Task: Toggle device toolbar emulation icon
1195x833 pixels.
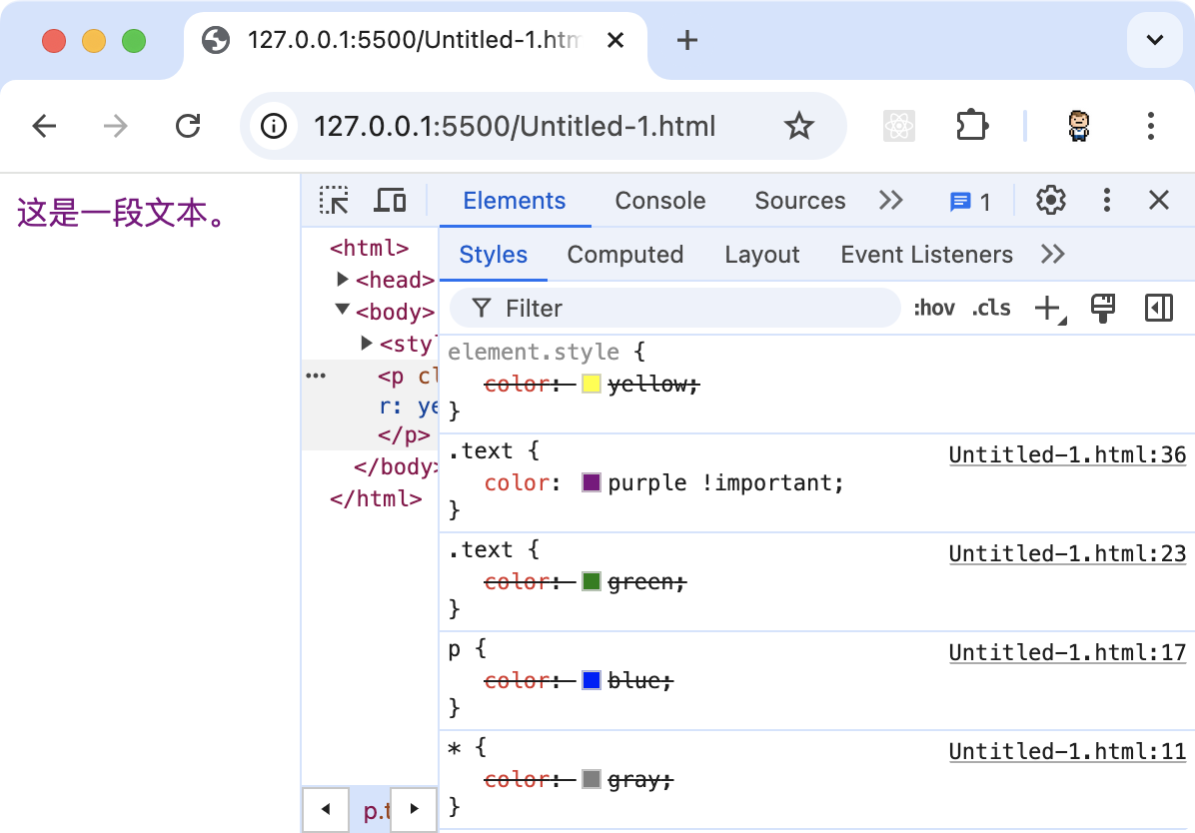Action: 390,201
